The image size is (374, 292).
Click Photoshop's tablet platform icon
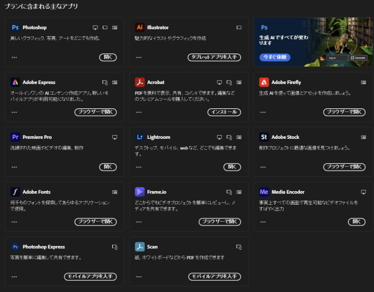coord(105,27)
